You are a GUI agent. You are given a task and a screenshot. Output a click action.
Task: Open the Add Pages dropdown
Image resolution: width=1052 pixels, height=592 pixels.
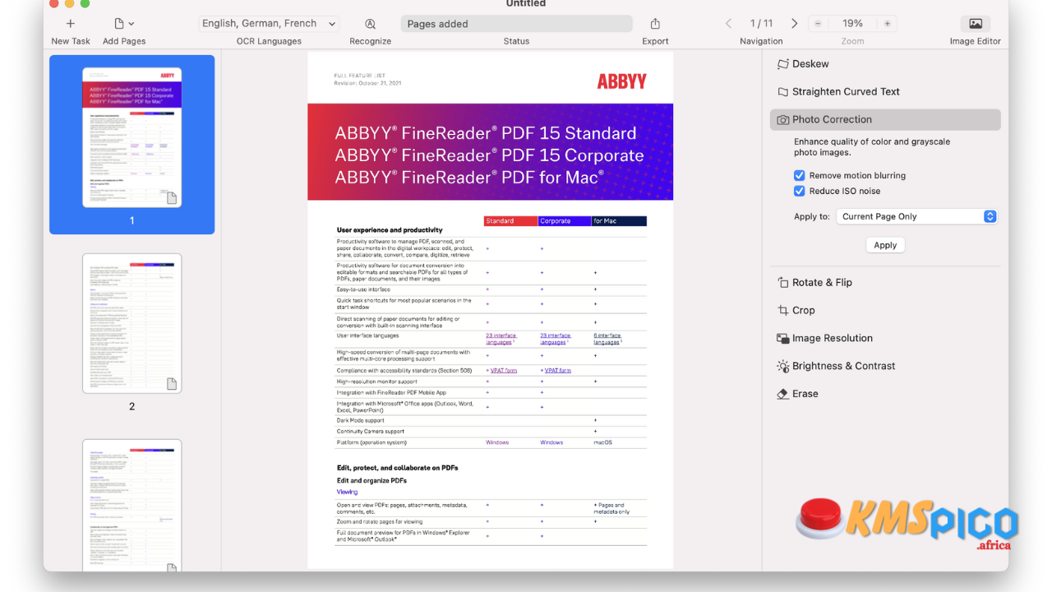click(x=124, y=24)
